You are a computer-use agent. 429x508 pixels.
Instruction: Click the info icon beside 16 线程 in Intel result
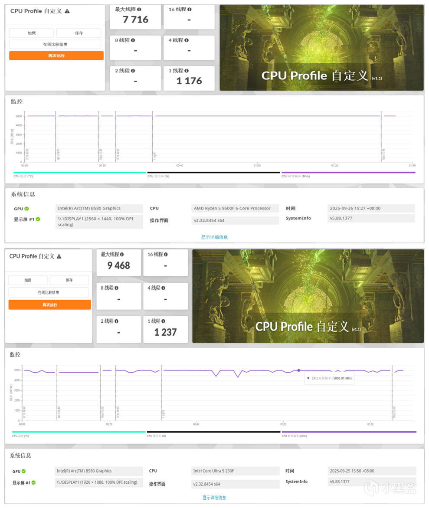click(166, 254)
